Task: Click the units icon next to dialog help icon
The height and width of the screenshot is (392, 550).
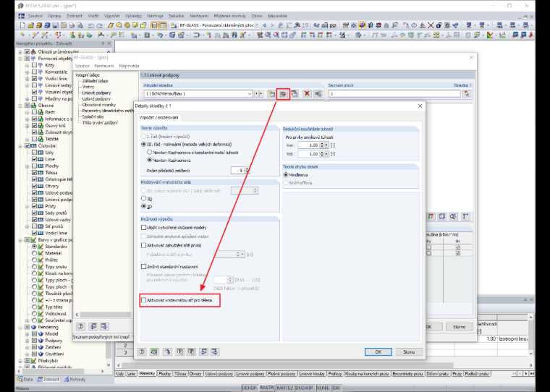Action: coord(154,351)
